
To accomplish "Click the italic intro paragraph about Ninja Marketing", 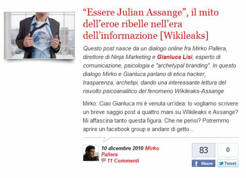I will tap(160, 70).
